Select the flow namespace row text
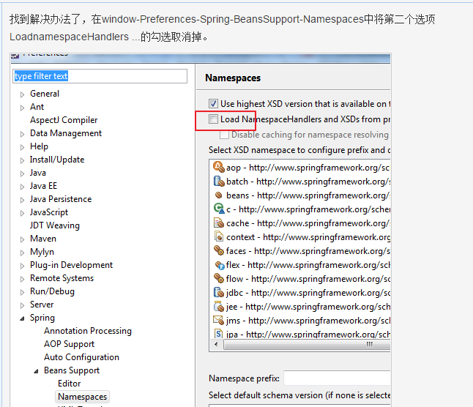The height and width of the screenshot is (407, 473). [x=308, y=279]
